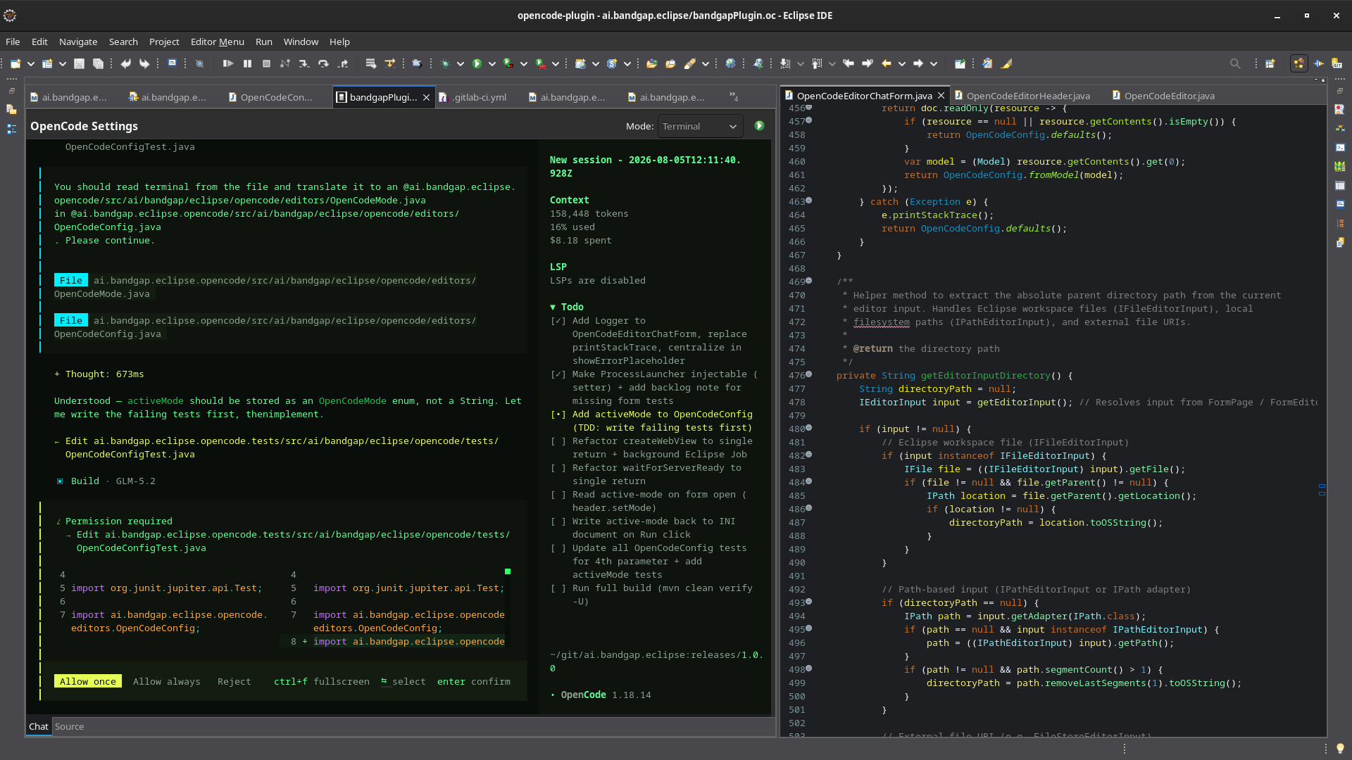Check the 'Read active-mode on form open' todo box
1352x760 pixels.
(x=558, y=495)
